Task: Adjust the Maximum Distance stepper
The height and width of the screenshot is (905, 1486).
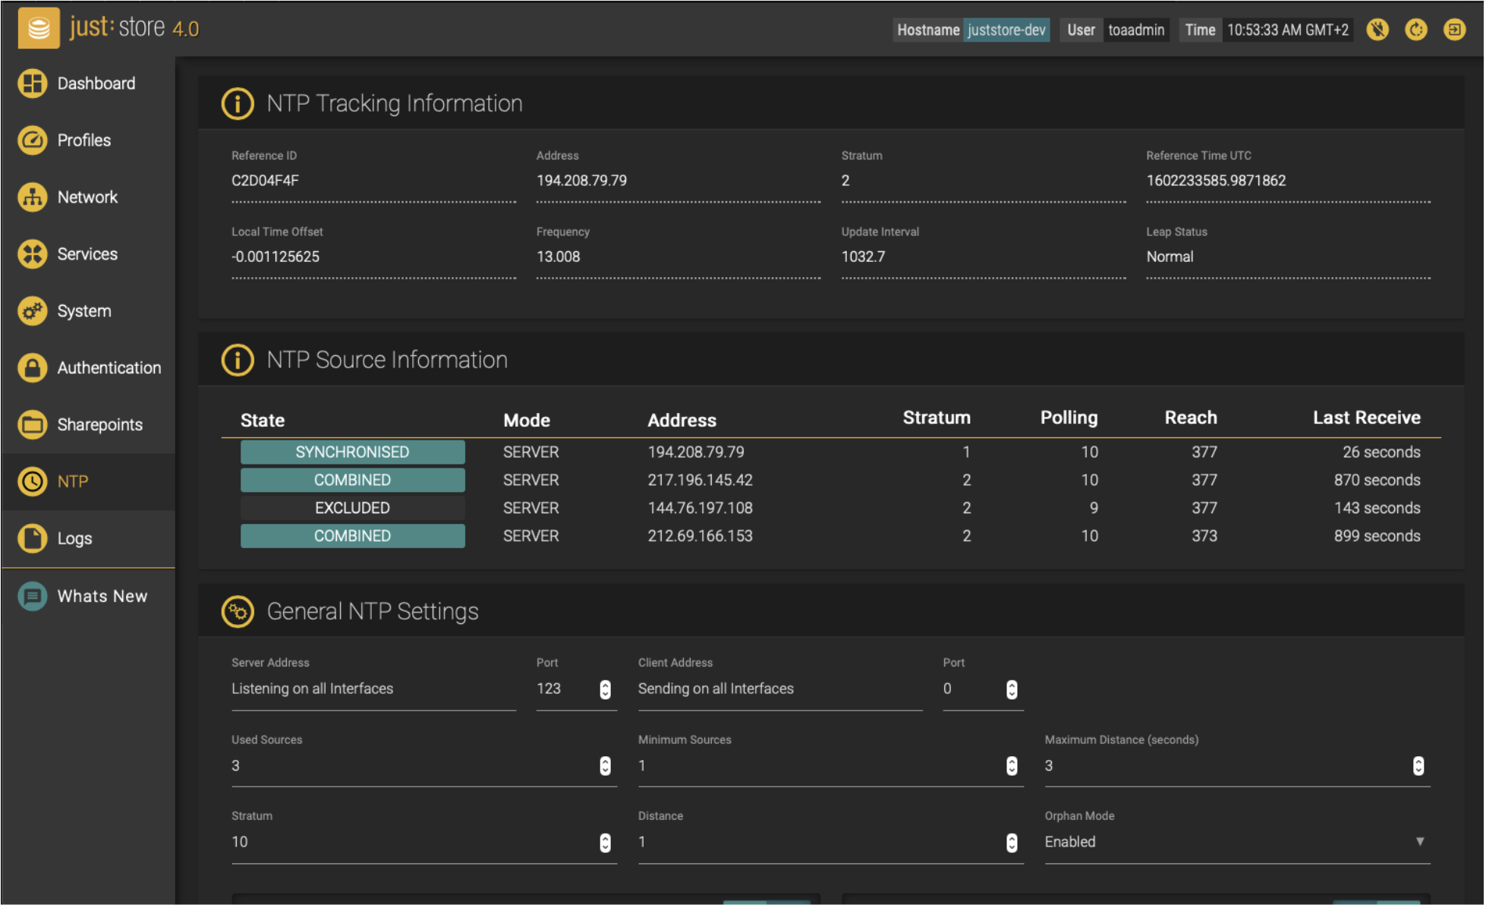Action: tap(1418, 766)
